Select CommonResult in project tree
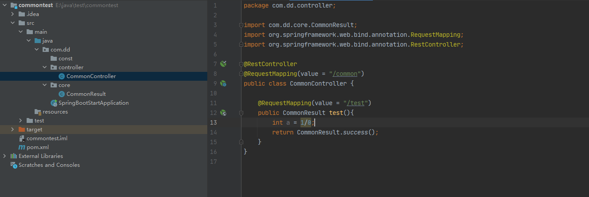This screenshot has width=589, height=197. tap(103, 94)
